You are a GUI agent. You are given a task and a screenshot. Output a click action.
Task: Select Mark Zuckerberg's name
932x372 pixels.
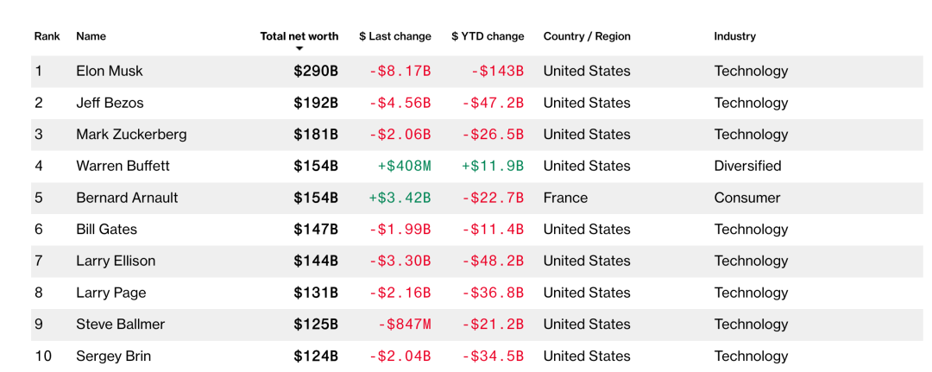(x=131, y=135)
